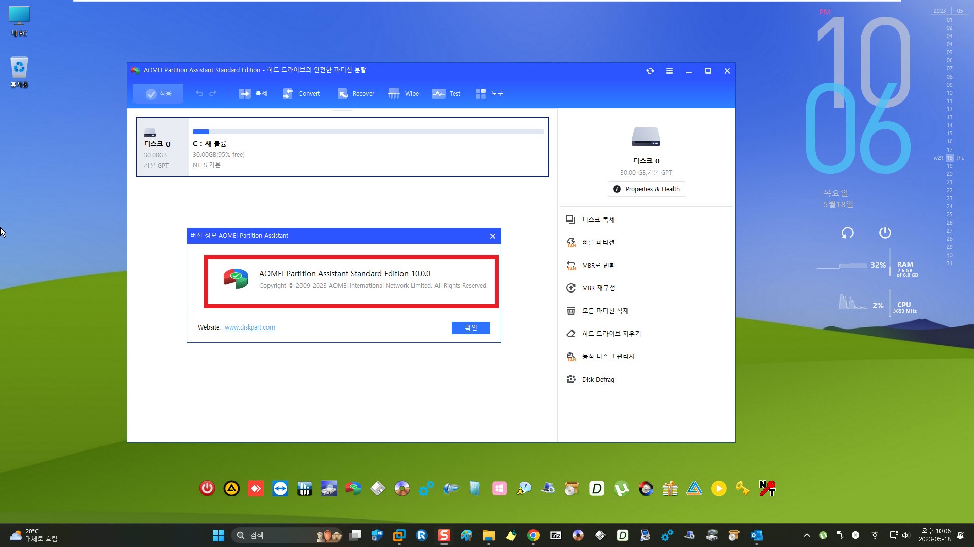Click the Properties & Health button
Screen dimensions: 974x547
click(x=646, y=189)
